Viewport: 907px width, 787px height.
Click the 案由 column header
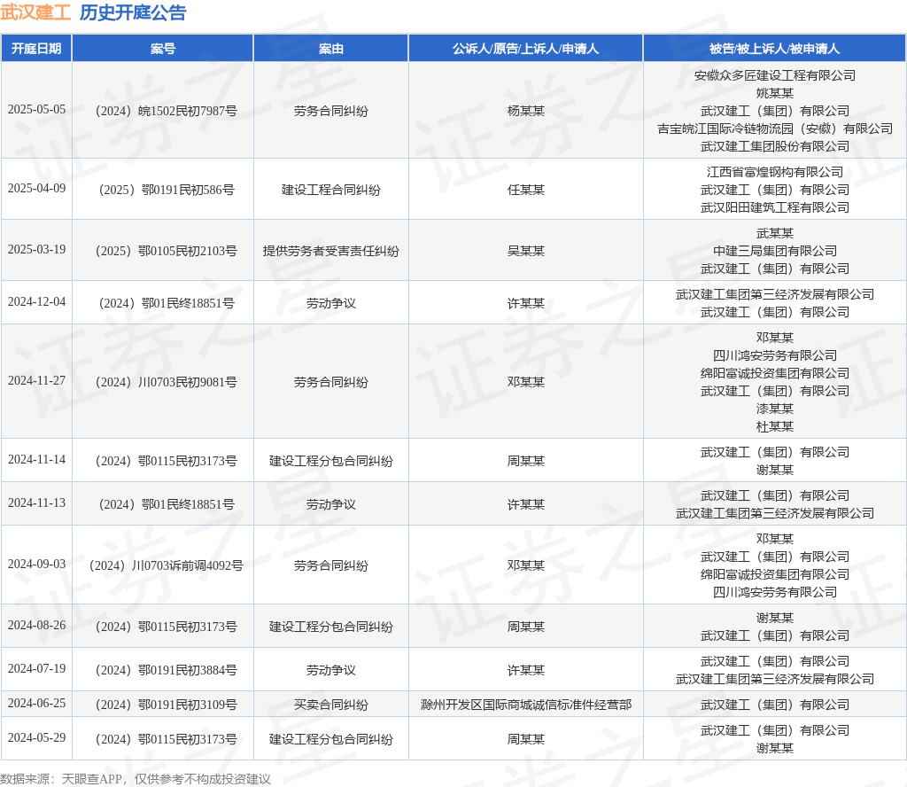pyautogui.click(x=331, y=49)
